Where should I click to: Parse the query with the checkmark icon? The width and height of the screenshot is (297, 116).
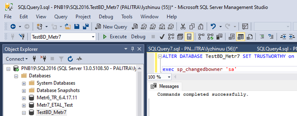162,37
